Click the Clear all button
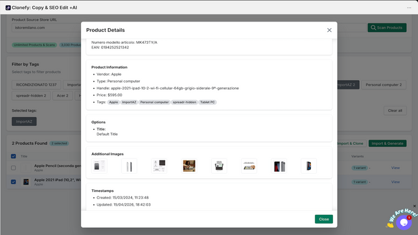Viewport: 418px width, 235px height. [394, 110]
